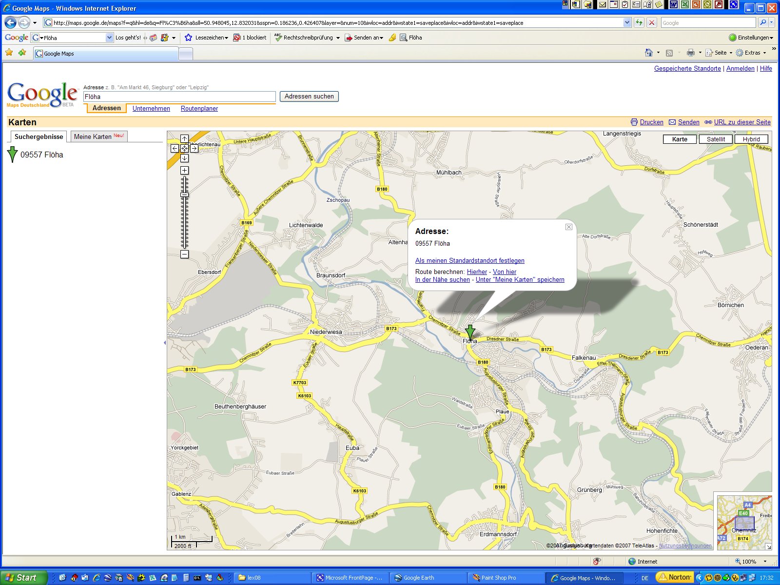Screen dimensions: 780x585
Task: Click 'Unter "Meine Karten" speichern' link
Action: pos(520,280)
